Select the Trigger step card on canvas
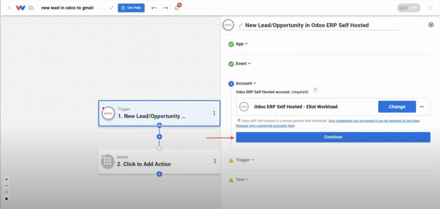Image resolution: width=440 pixels, height=209 pixels. (x=159, y=113)
